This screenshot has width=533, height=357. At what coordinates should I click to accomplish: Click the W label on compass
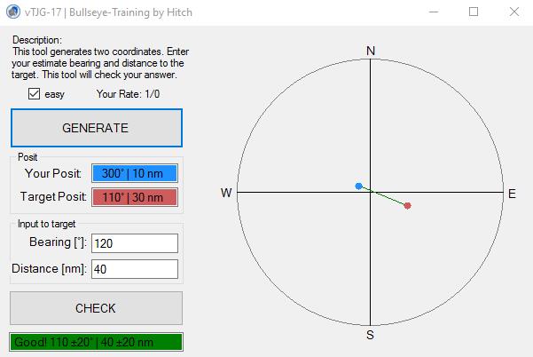(227, 193)
